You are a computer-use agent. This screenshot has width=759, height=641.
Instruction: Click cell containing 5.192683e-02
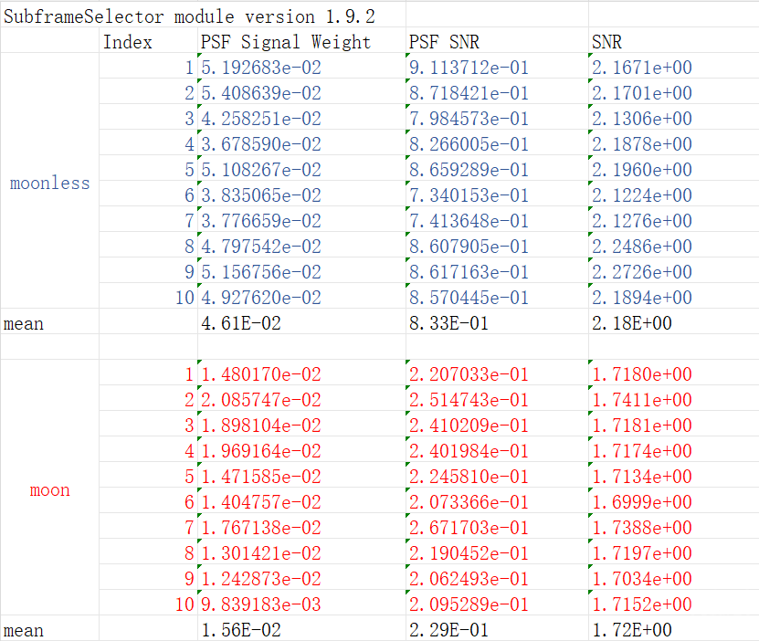[x=260, y=68]
